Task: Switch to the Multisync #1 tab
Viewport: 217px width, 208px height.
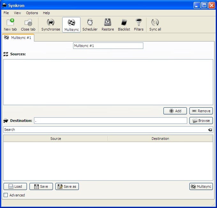Action: pos(18,38)
